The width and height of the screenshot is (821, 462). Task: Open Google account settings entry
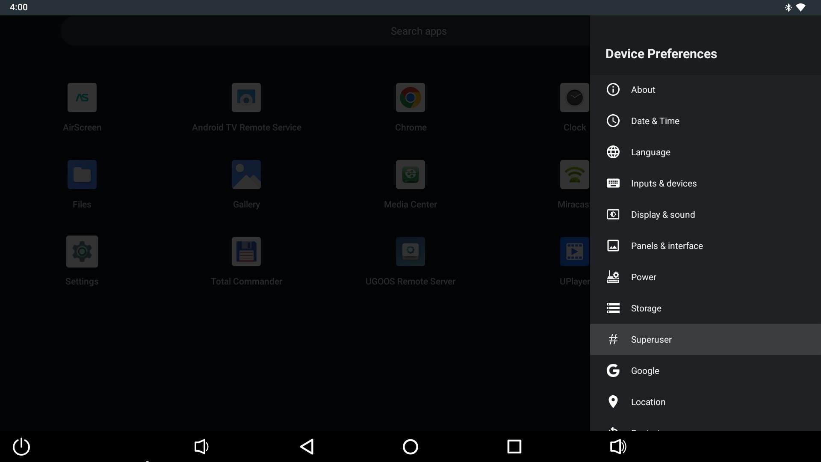645,371
